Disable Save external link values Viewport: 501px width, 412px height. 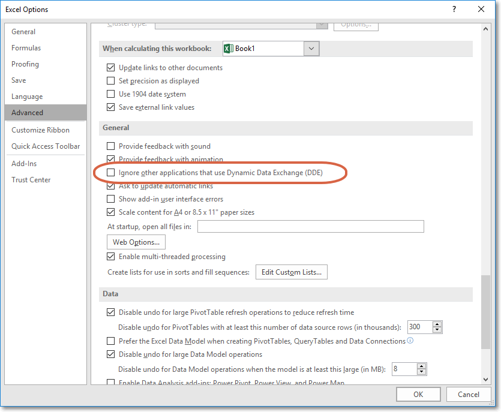(111, 107)
